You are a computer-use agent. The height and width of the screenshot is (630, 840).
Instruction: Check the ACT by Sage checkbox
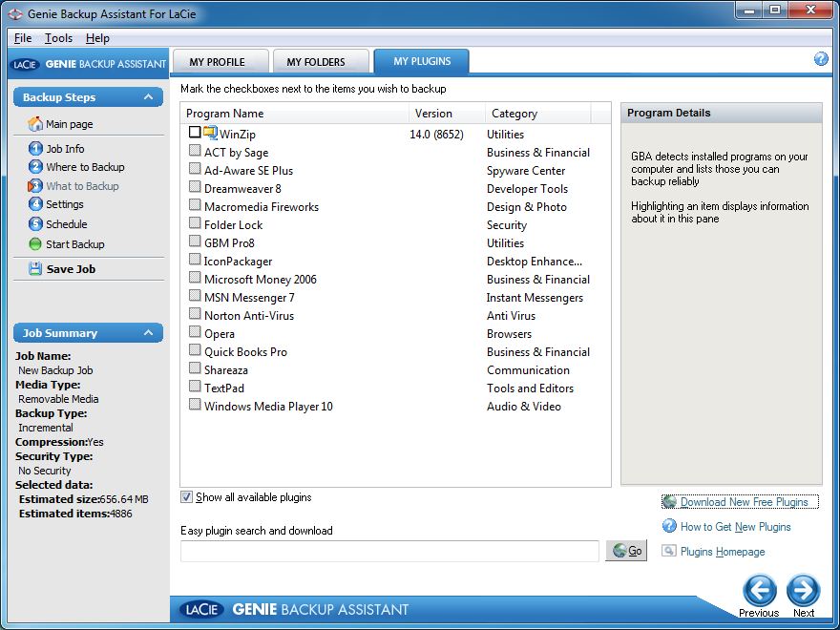point(195,151)
